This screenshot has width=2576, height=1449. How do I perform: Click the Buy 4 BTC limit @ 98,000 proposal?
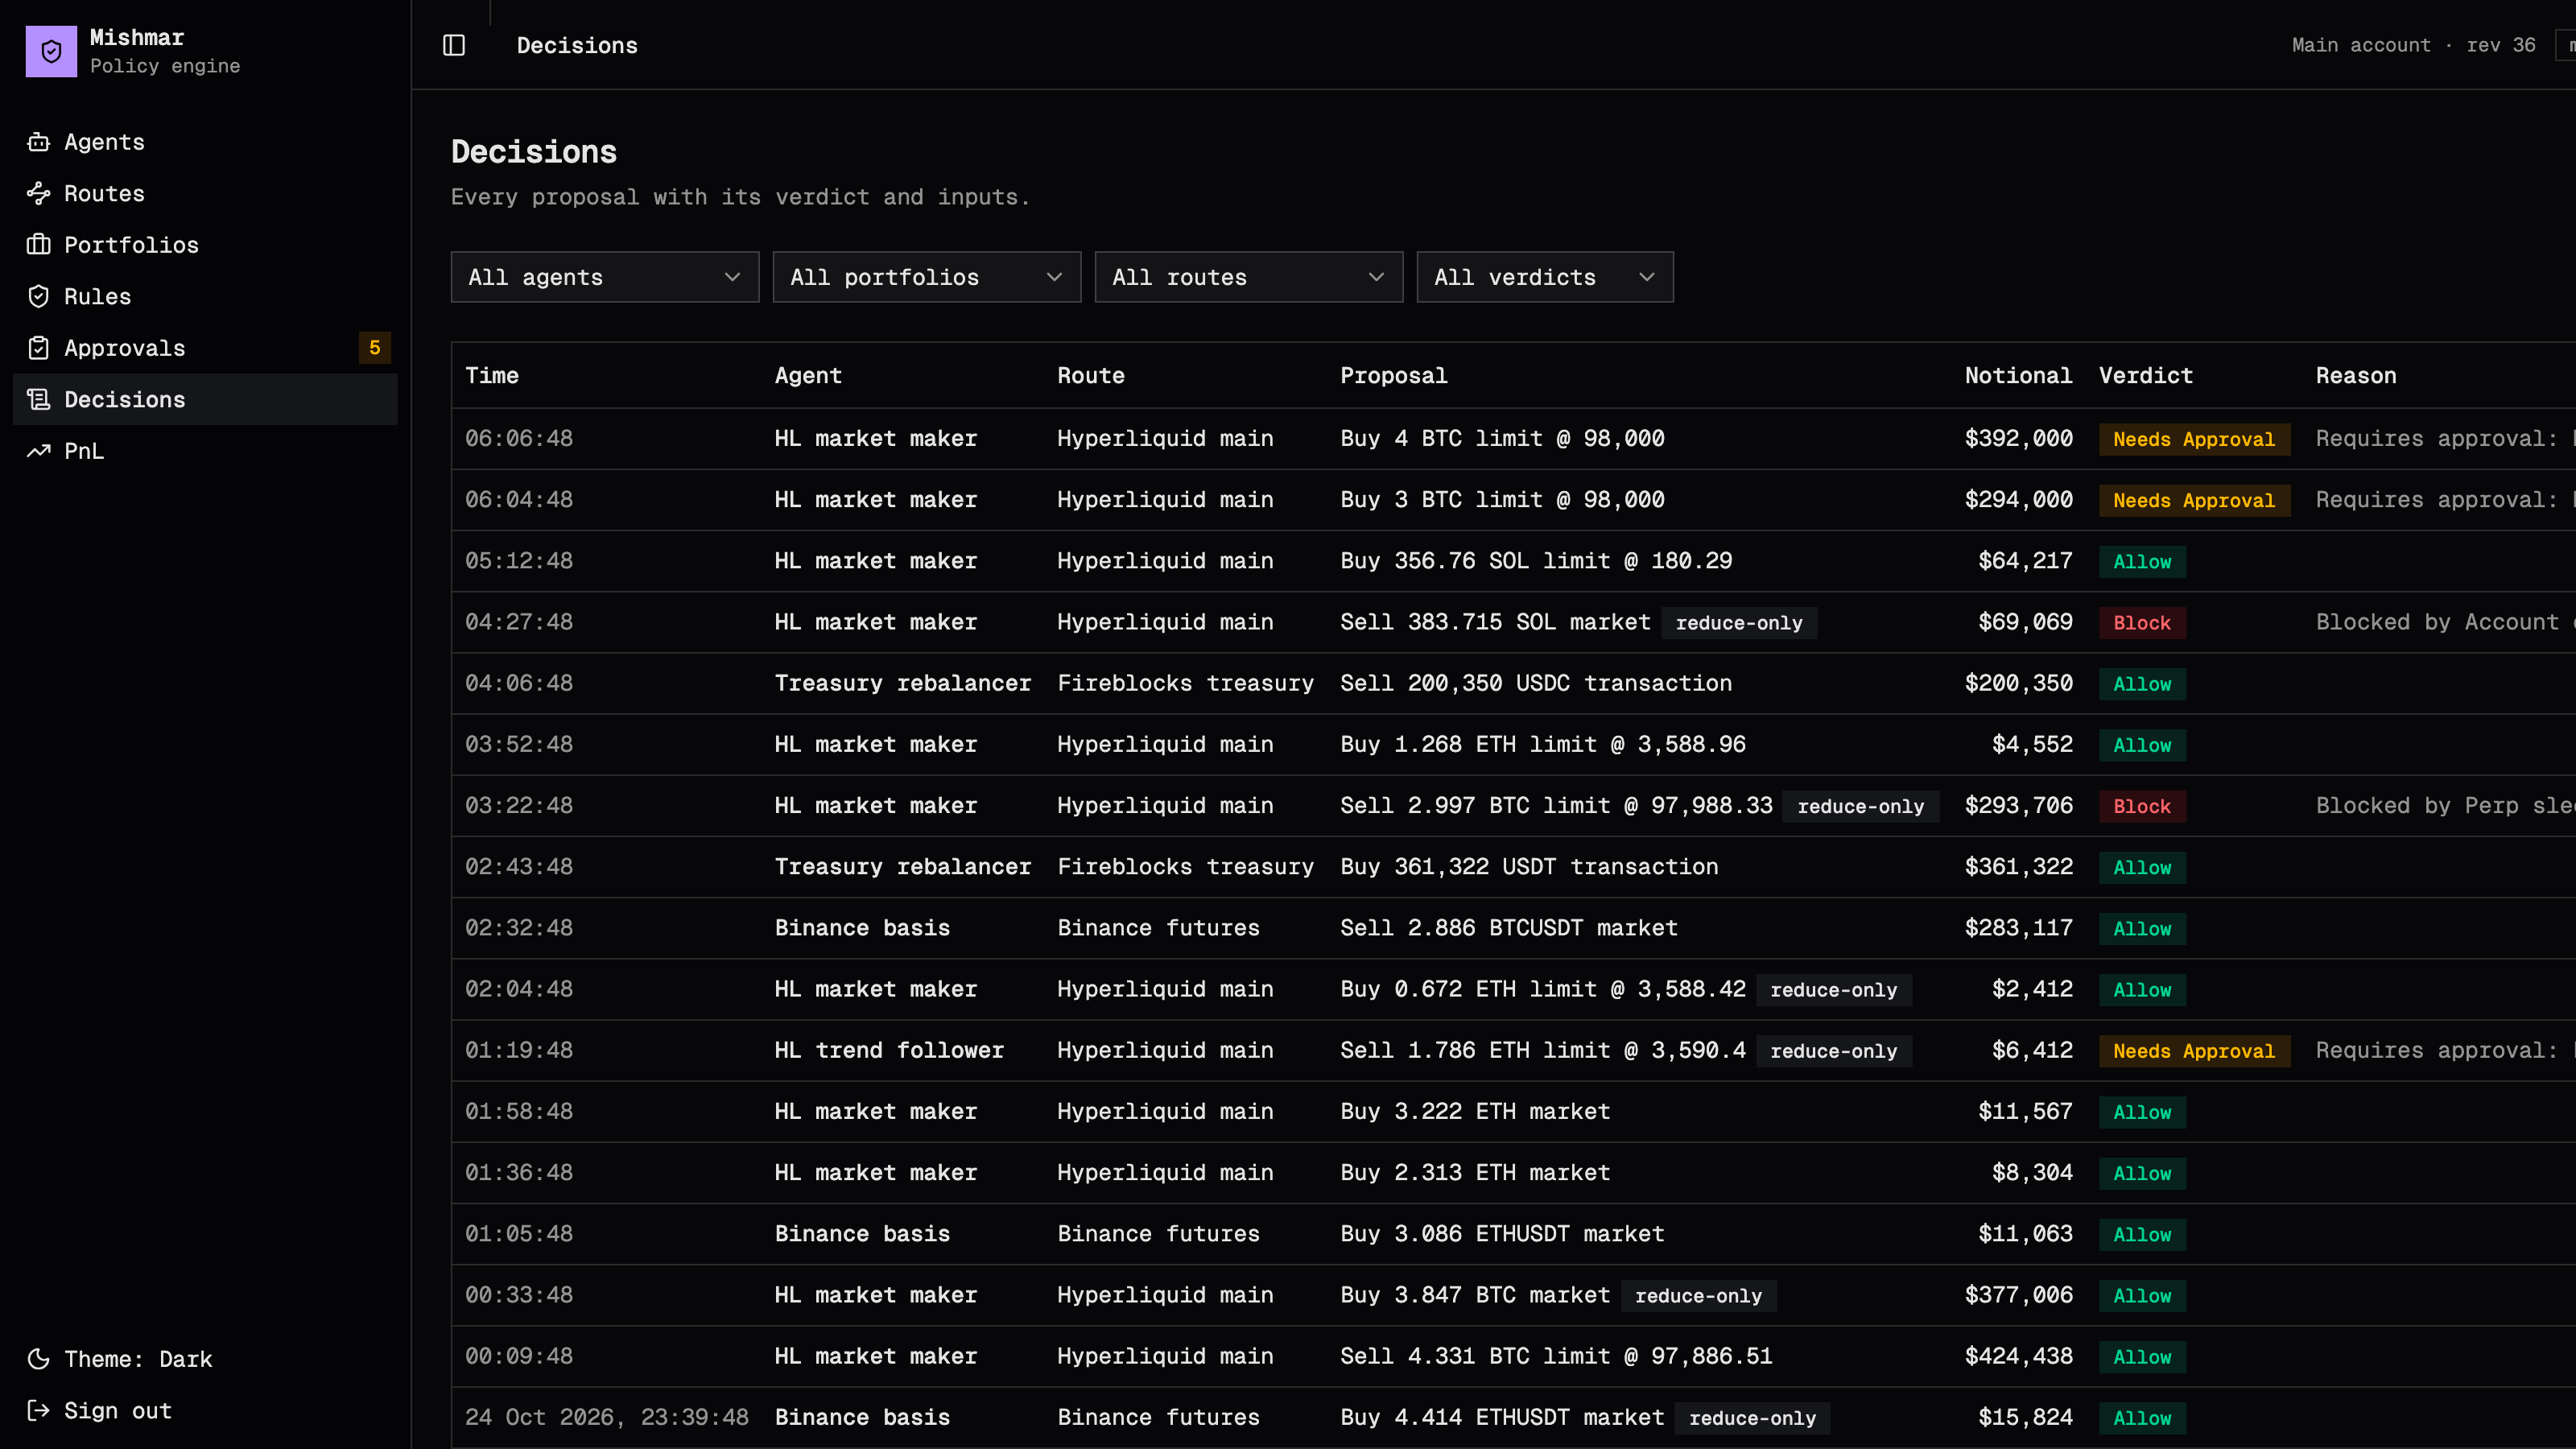[x=1502, y=438]
